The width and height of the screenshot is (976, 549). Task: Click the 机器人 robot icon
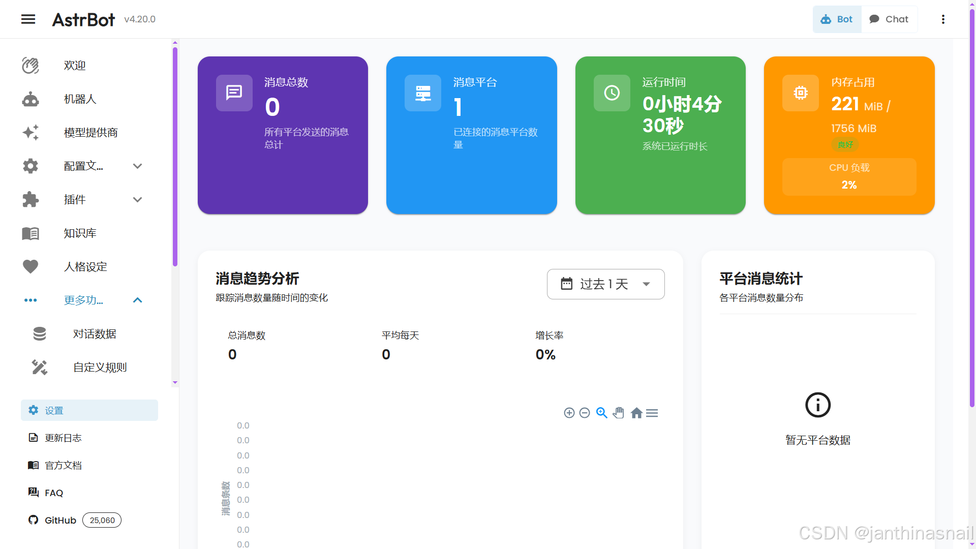pyautogui.click(x=30, y=99)
